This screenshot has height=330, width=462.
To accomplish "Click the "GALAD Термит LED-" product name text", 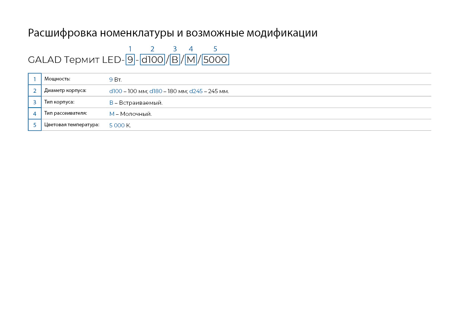I will point(76,60).
